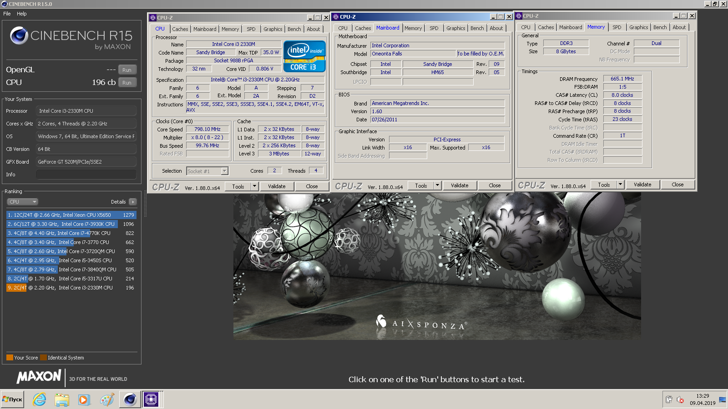This screenshot has width=728, height=409.
Task: Open SPD tab in Mainboard CPU-Z window
Action: pos(434,28)
